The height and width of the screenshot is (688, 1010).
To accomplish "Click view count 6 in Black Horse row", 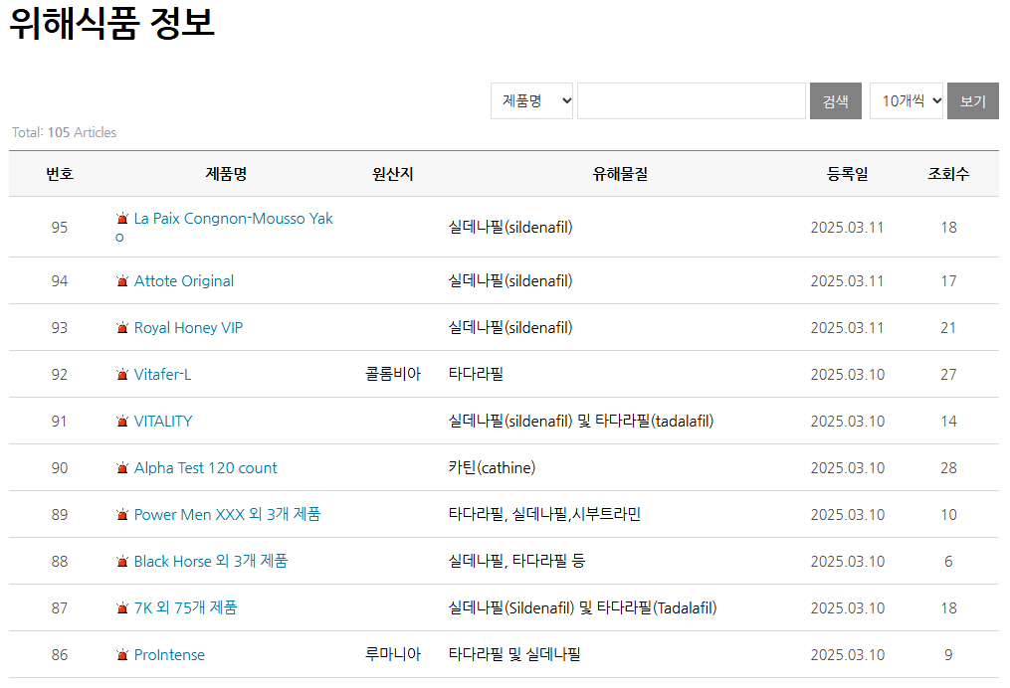I will pyautogui.click(x=948, y=562).
